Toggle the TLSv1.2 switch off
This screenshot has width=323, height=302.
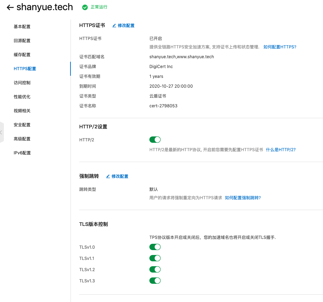click(x=155, y=269)
